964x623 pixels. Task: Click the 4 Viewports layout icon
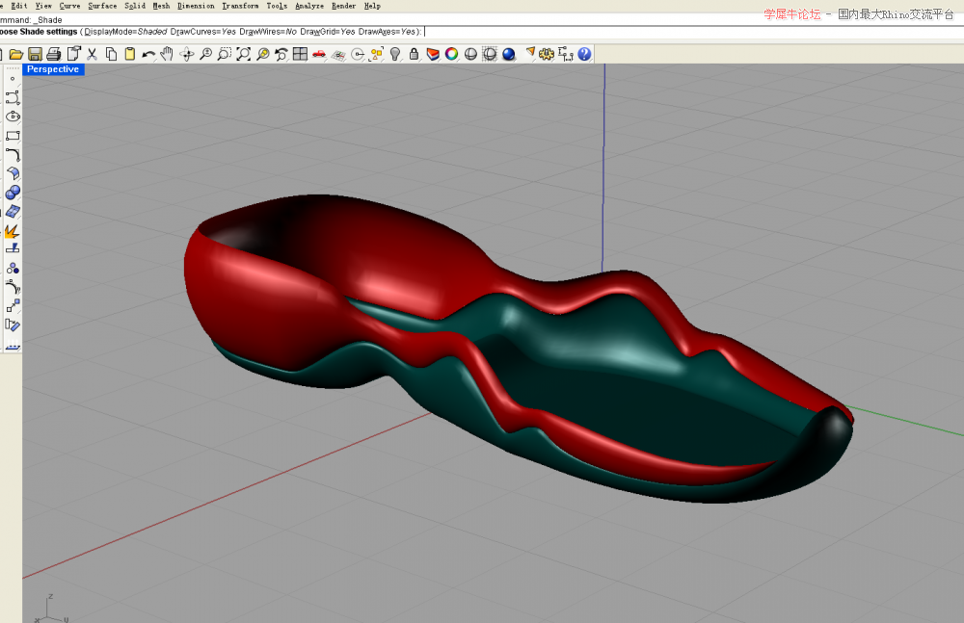300,54
